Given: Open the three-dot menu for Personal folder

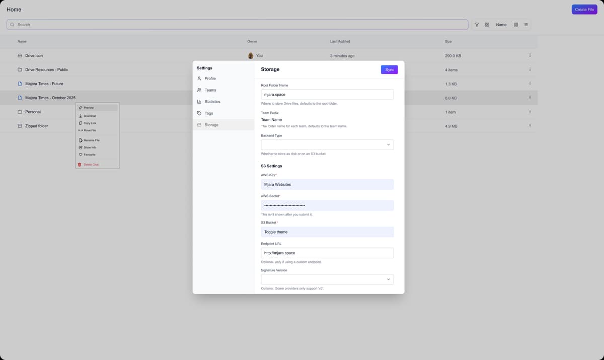Looking at the screenshot, I should [530, 112].
